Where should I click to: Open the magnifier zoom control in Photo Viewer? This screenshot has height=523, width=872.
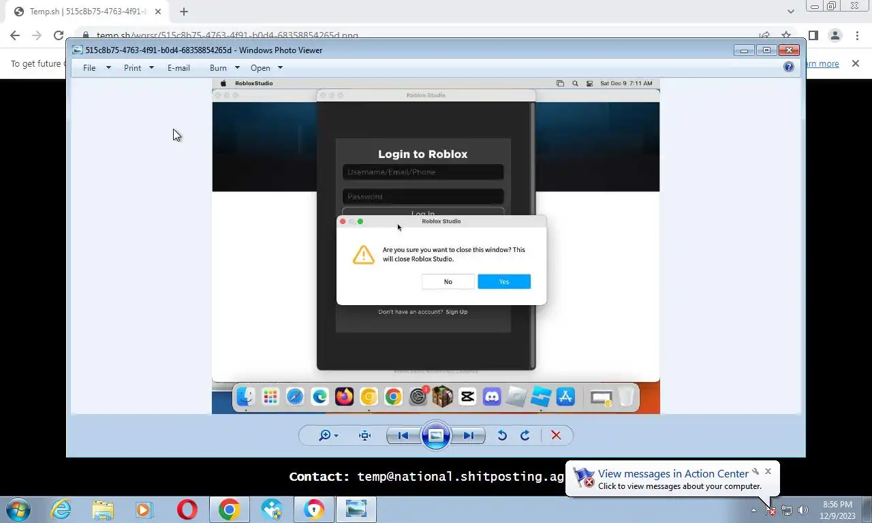328,436
